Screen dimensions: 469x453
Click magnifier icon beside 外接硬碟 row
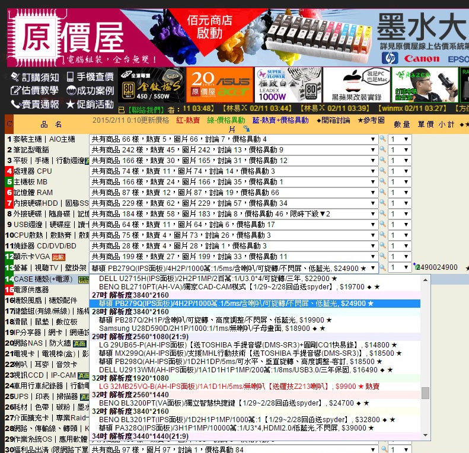click(382, 213)
